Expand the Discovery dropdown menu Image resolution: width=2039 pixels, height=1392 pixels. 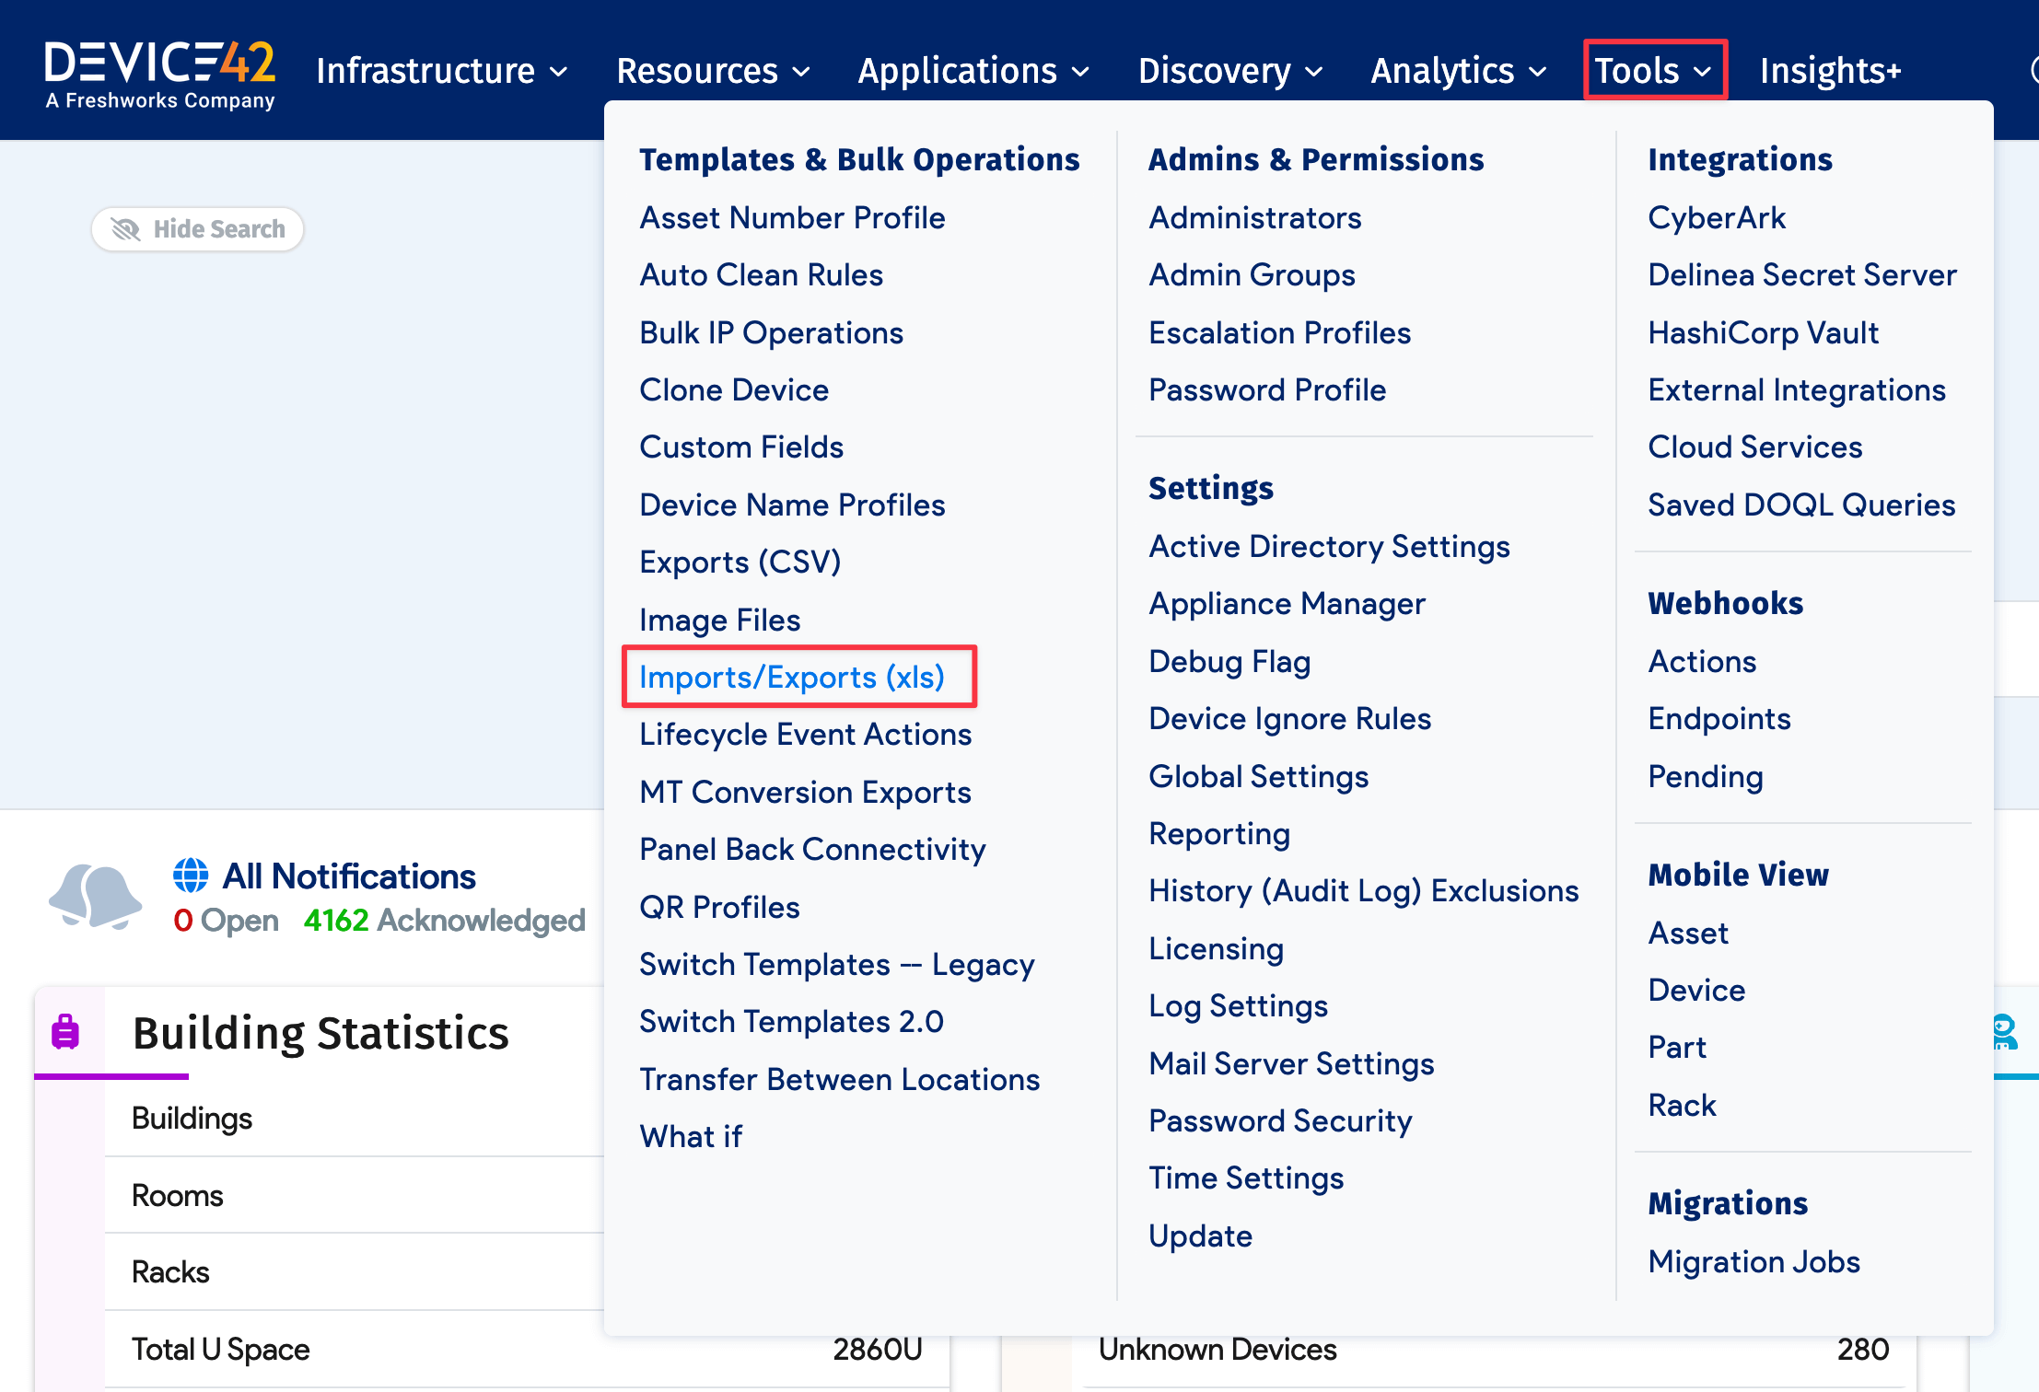coord(1229,71)
